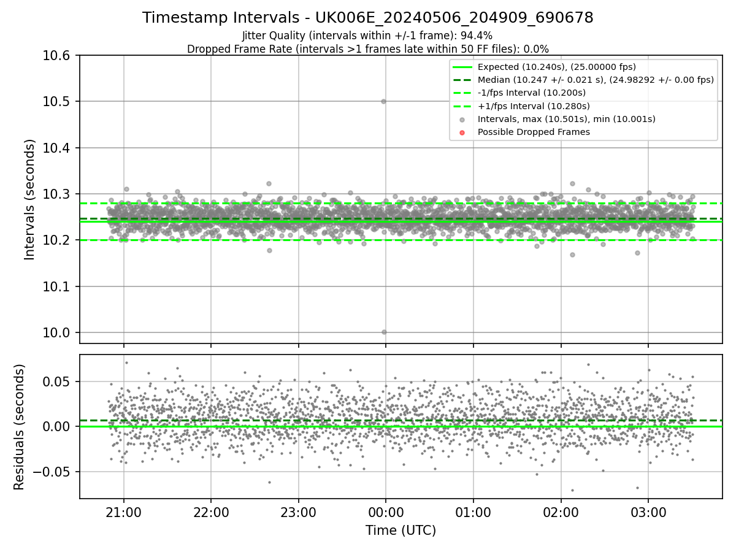Click the outlier point at 10.5 seconds
736x552 pixels.
(383, 101)
